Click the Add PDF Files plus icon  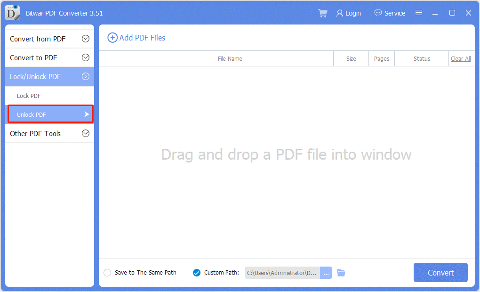click(x=112, y=38)
